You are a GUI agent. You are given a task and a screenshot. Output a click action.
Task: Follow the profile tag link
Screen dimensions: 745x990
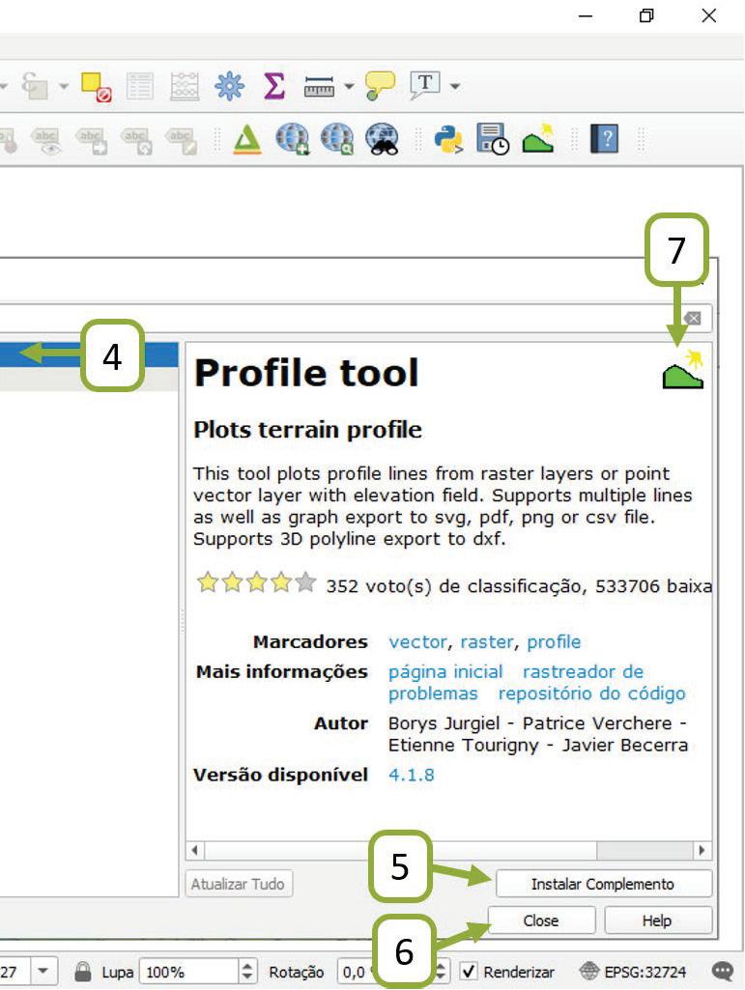554,642
